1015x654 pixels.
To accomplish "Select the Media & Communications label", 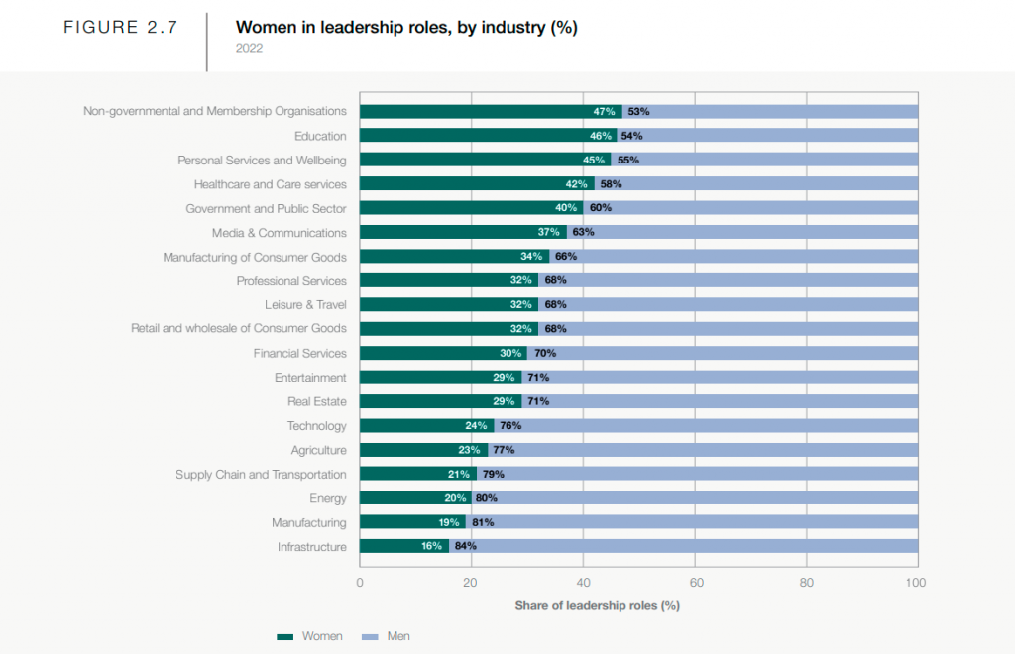I will (279, 233).
